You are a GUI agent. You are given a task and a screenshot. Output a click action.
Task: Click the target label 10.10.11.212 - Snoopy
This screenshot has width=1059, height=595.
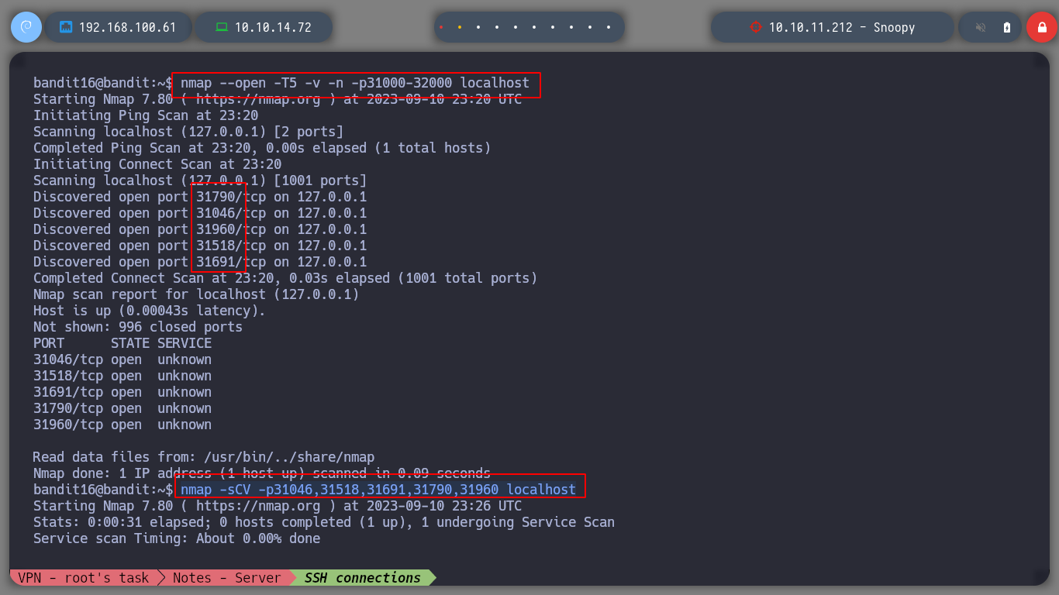(x=842, y=27)
